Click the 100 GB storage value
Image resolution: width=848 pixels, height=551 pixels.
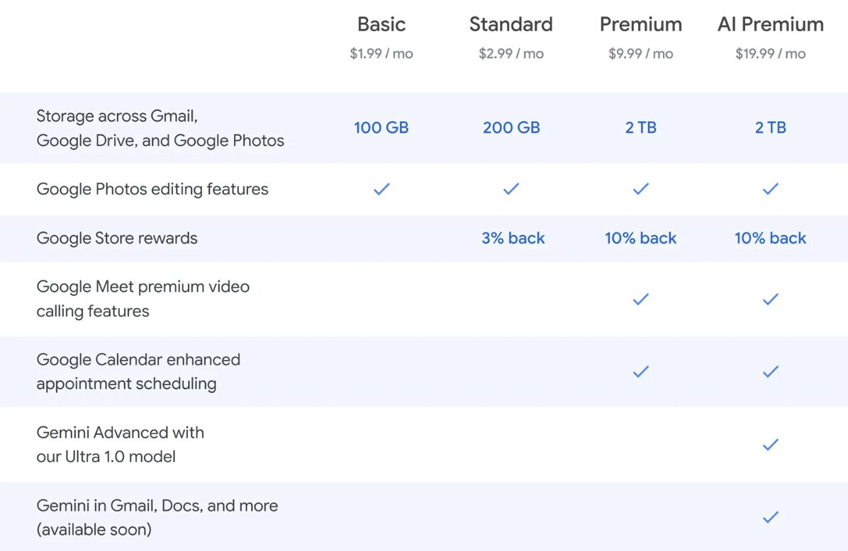coord(381,127)
